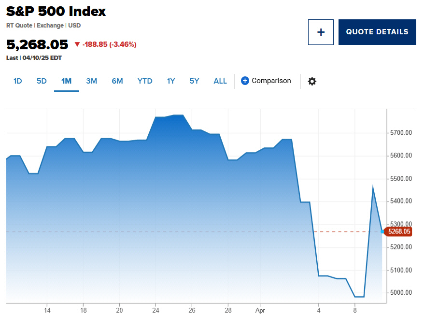Click the blue plus circle beside Comparison
Viewport: 424px width, 316px height.
[245, 81]
